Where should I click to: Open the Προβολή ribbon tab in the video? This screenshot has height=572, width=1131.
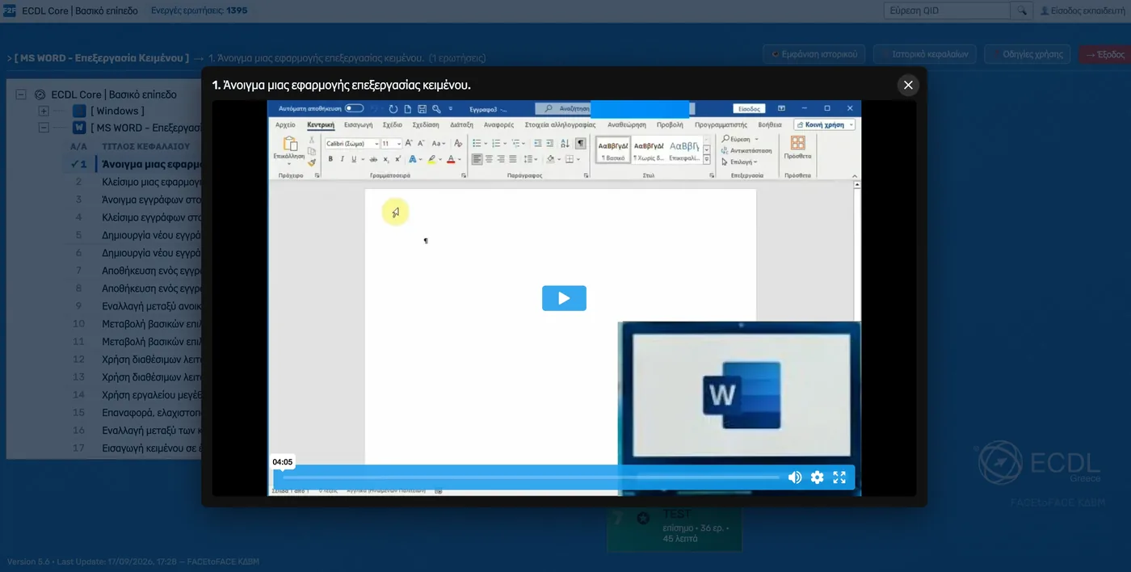click(x=670, y=125)
